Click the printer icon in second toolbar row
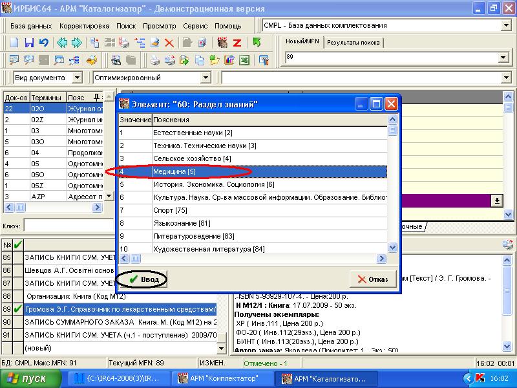 coord(155,60)
